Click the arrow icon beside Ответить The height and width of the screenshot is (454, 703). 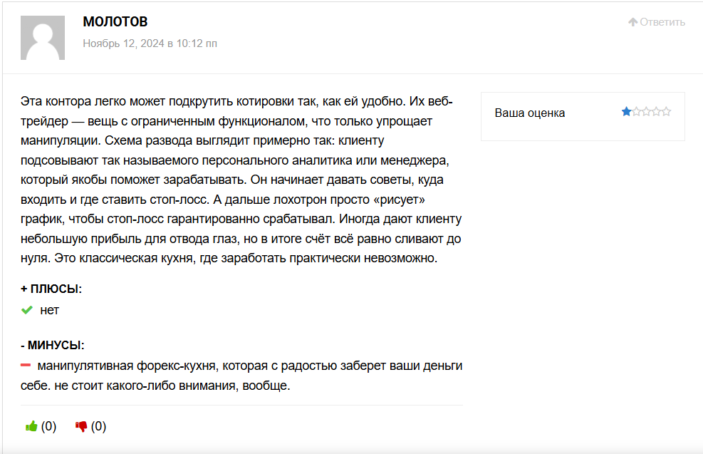point(632,22)
